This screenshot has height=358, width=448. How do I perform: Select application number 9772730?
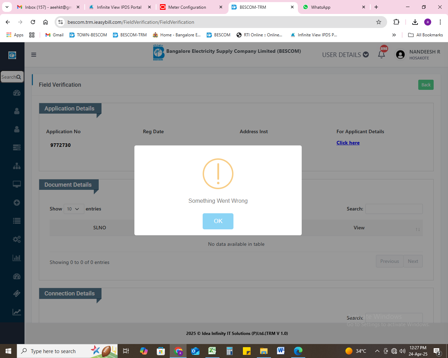click(x=61, y=145)
